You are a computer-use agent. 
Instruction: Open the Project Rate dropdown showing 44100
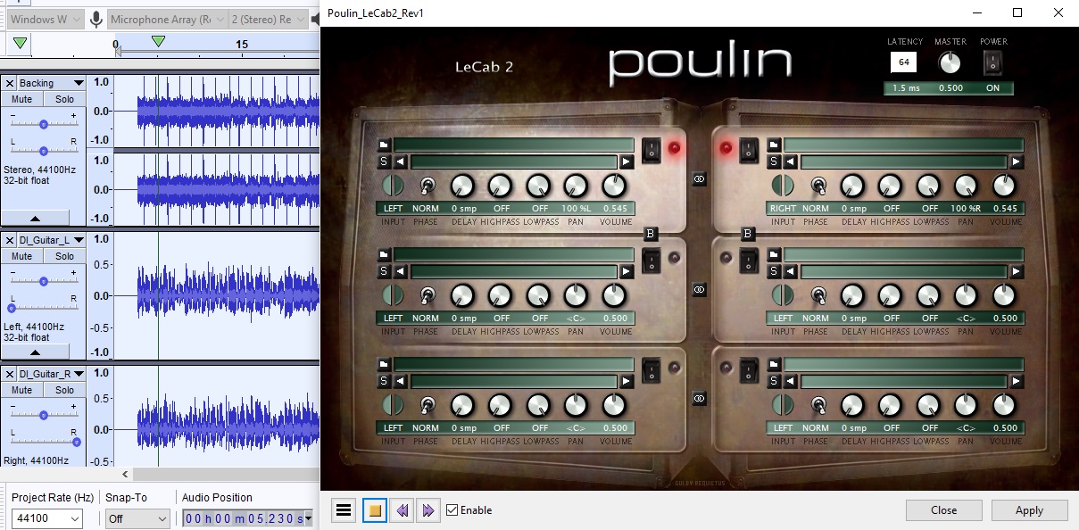pos(46,518)
